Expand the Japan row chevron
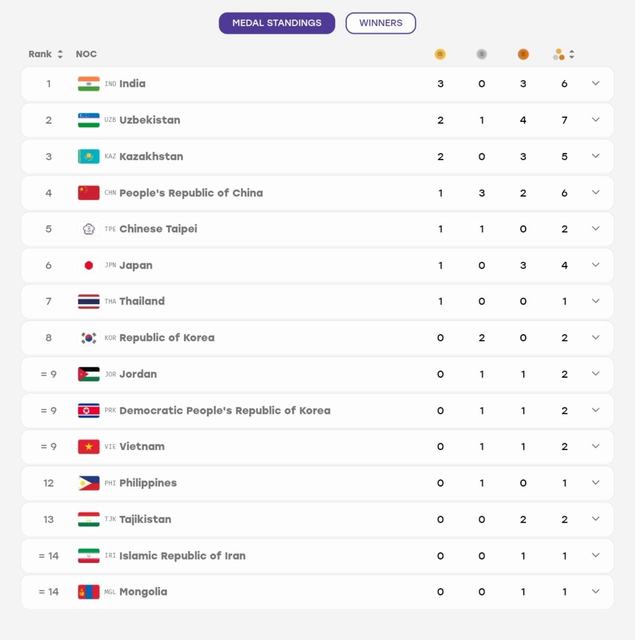Image resolution: width=635 pixels, height=640 pixels. pos(596,265)
